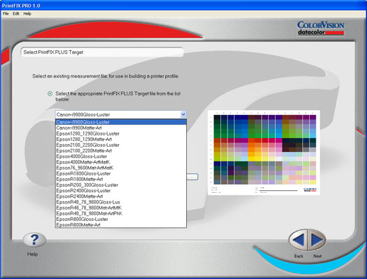The image size is (367, 279).
Task: Select EpsonR2400Gloss-Luster from the list
Action: click(x=121, y=190)
